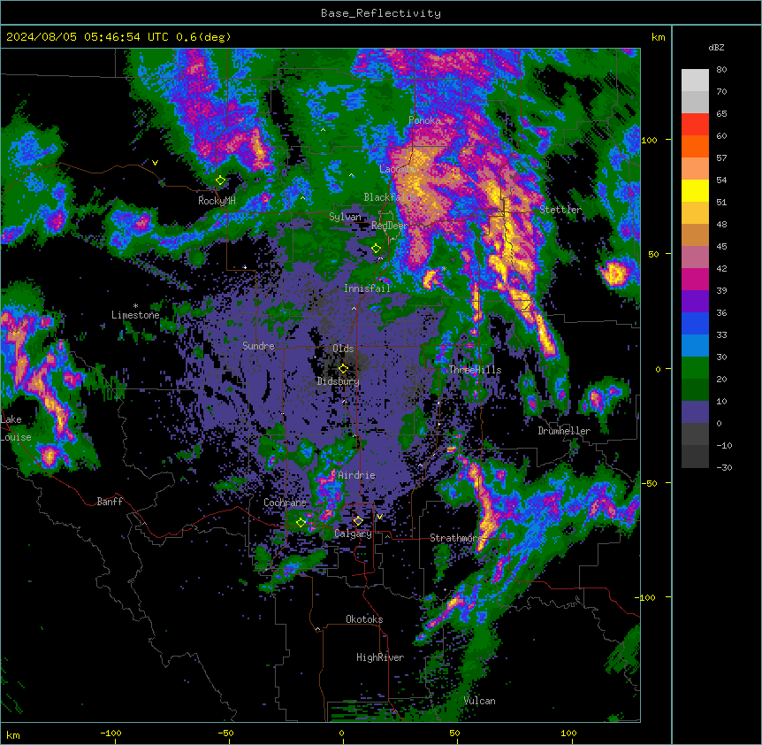Click the 0 km tick on horizontal axis

coord(341,733)
